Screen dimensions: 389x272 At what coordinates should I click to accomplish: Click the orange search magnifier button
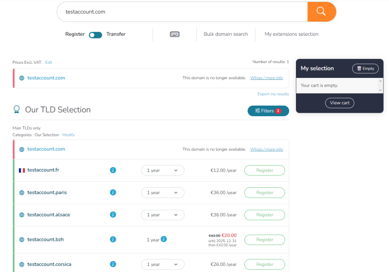(x=321, y=12)
